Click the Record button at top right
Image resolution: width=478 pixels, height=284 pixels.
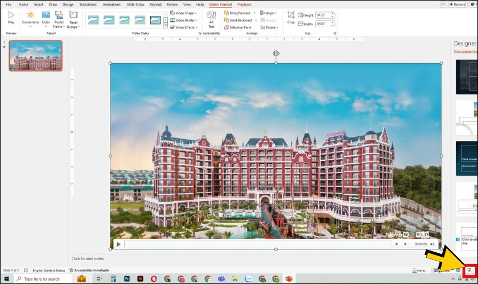[458, 5]
